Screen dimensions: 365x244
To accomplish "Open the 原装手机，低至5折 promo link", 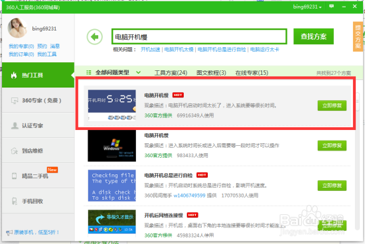I will click(36, 232).
